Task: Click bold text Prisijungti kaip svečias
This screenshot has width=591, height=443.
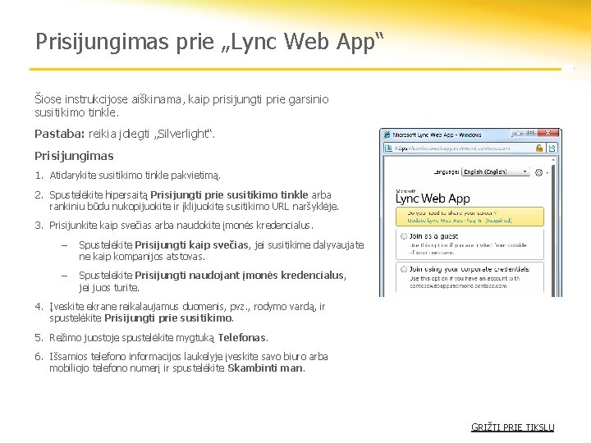Action: point(191,244)
